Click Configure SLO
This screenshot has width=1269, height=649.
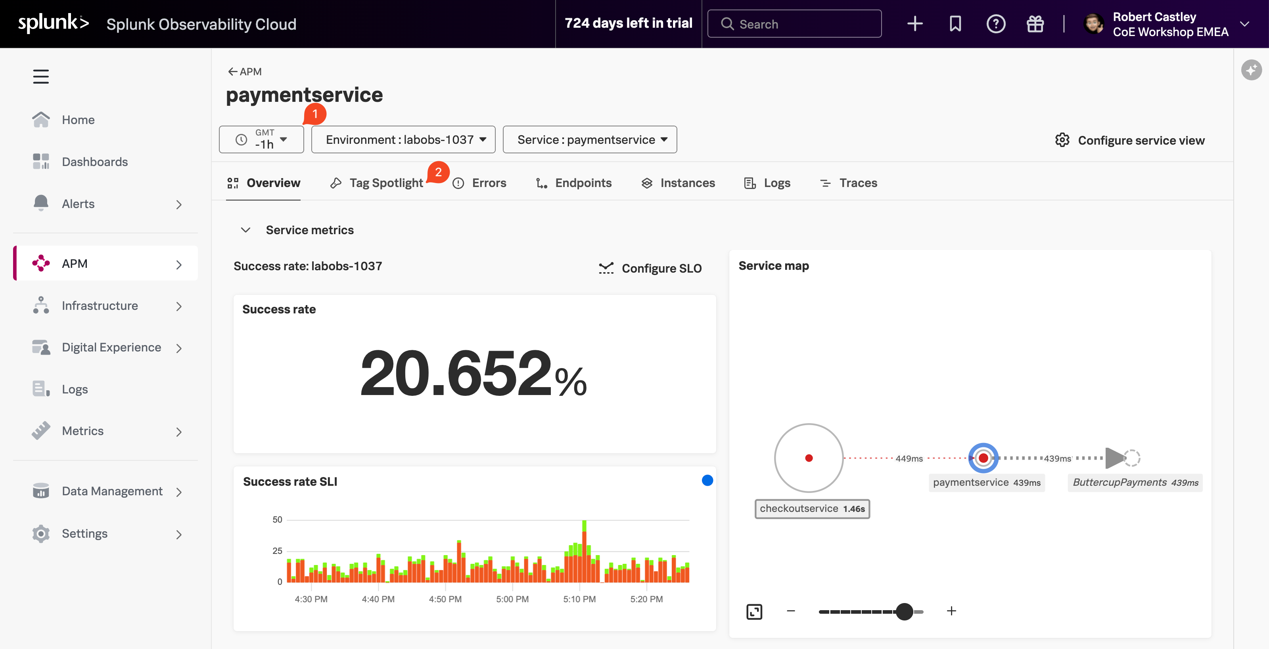tap(651, 268)
